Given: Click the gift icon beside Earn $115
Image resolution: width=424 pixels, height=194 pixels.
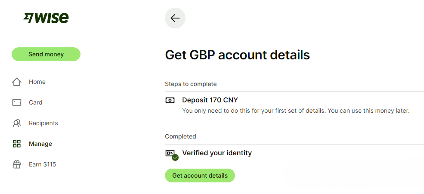Looking at the screenshot, I should click(17, 164).
